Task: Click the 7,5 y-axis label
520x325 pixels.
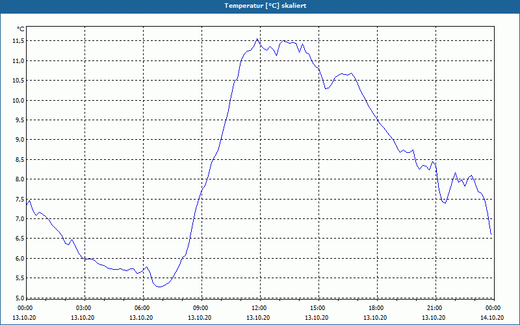Action: [19, 199]
